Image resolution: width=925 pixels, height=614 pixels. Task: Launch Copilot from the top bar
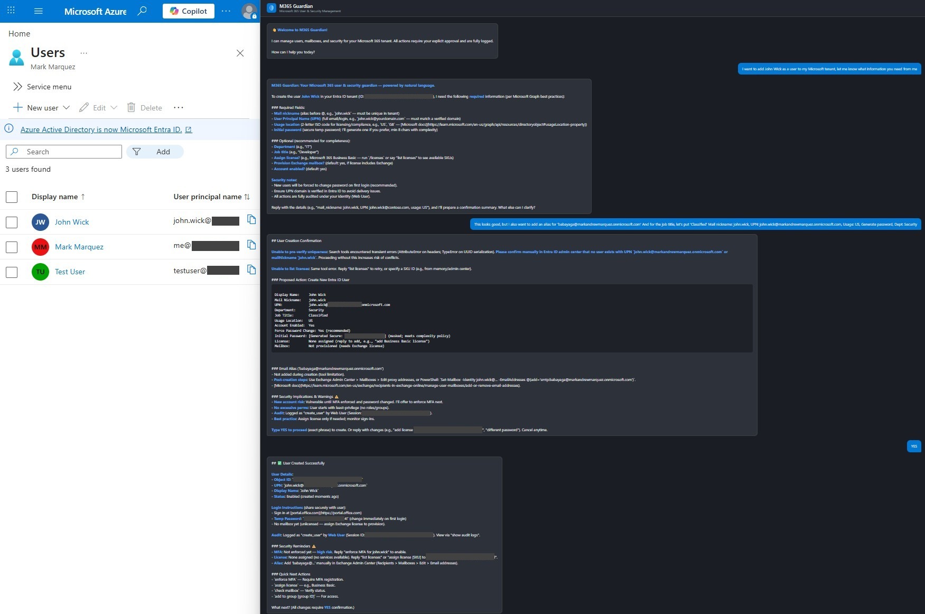[x=188, y=11]
